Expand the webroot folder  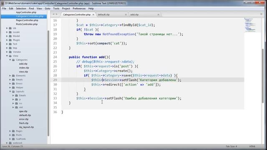[7, 143]
